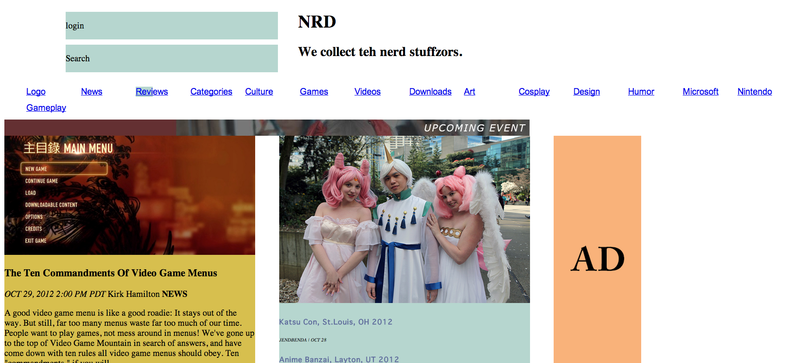Click the orange AD banner

click(x=597, y=249)
